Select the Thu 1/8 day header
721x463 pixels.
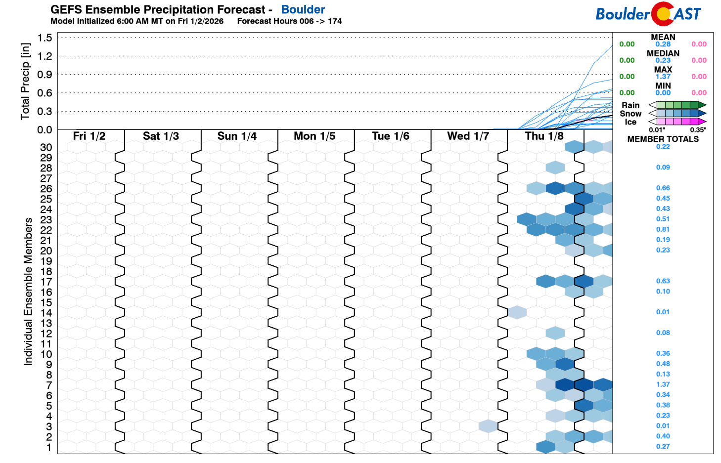544,136
